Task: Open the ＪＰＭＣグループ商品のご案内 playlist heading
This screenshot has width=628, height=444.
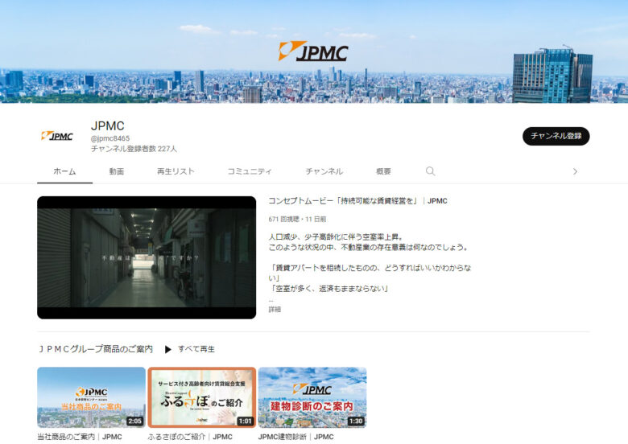Action: [x=95, y=349]
